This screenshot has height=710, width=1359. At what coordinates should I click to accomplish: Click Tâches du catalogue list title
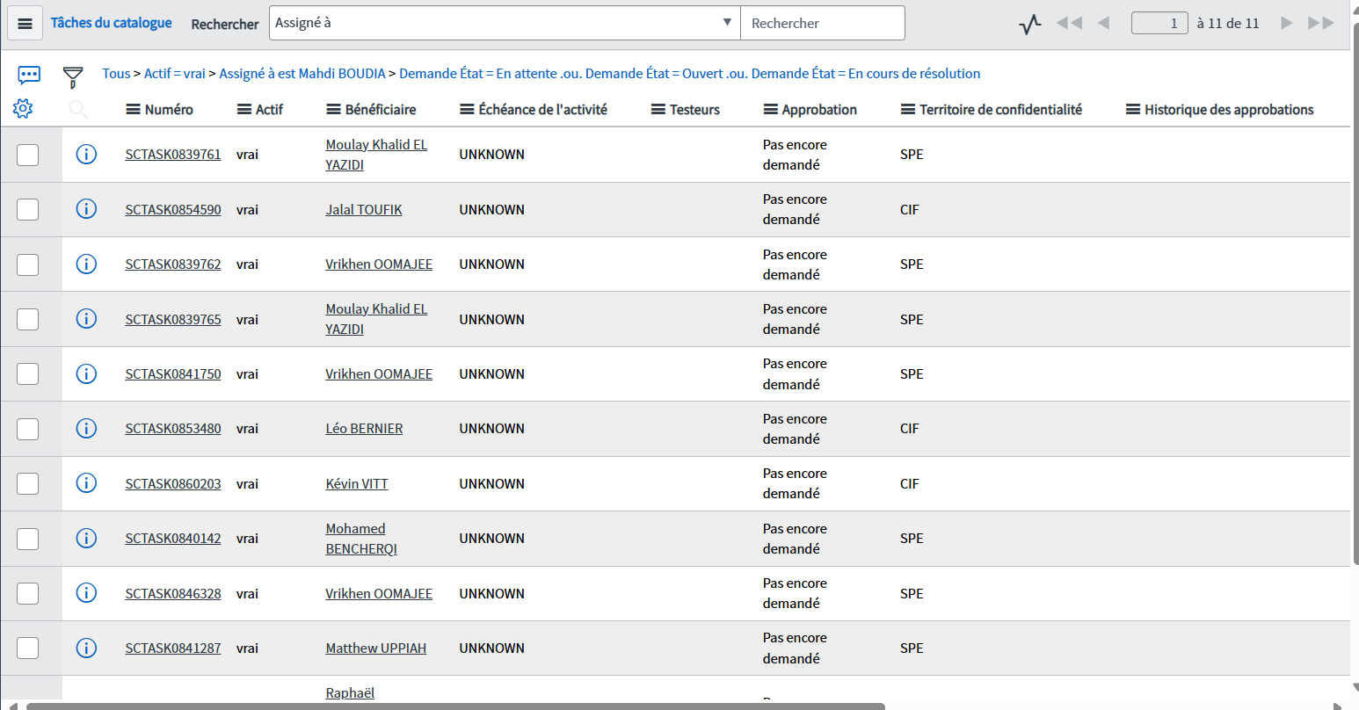tap(111, 23)
